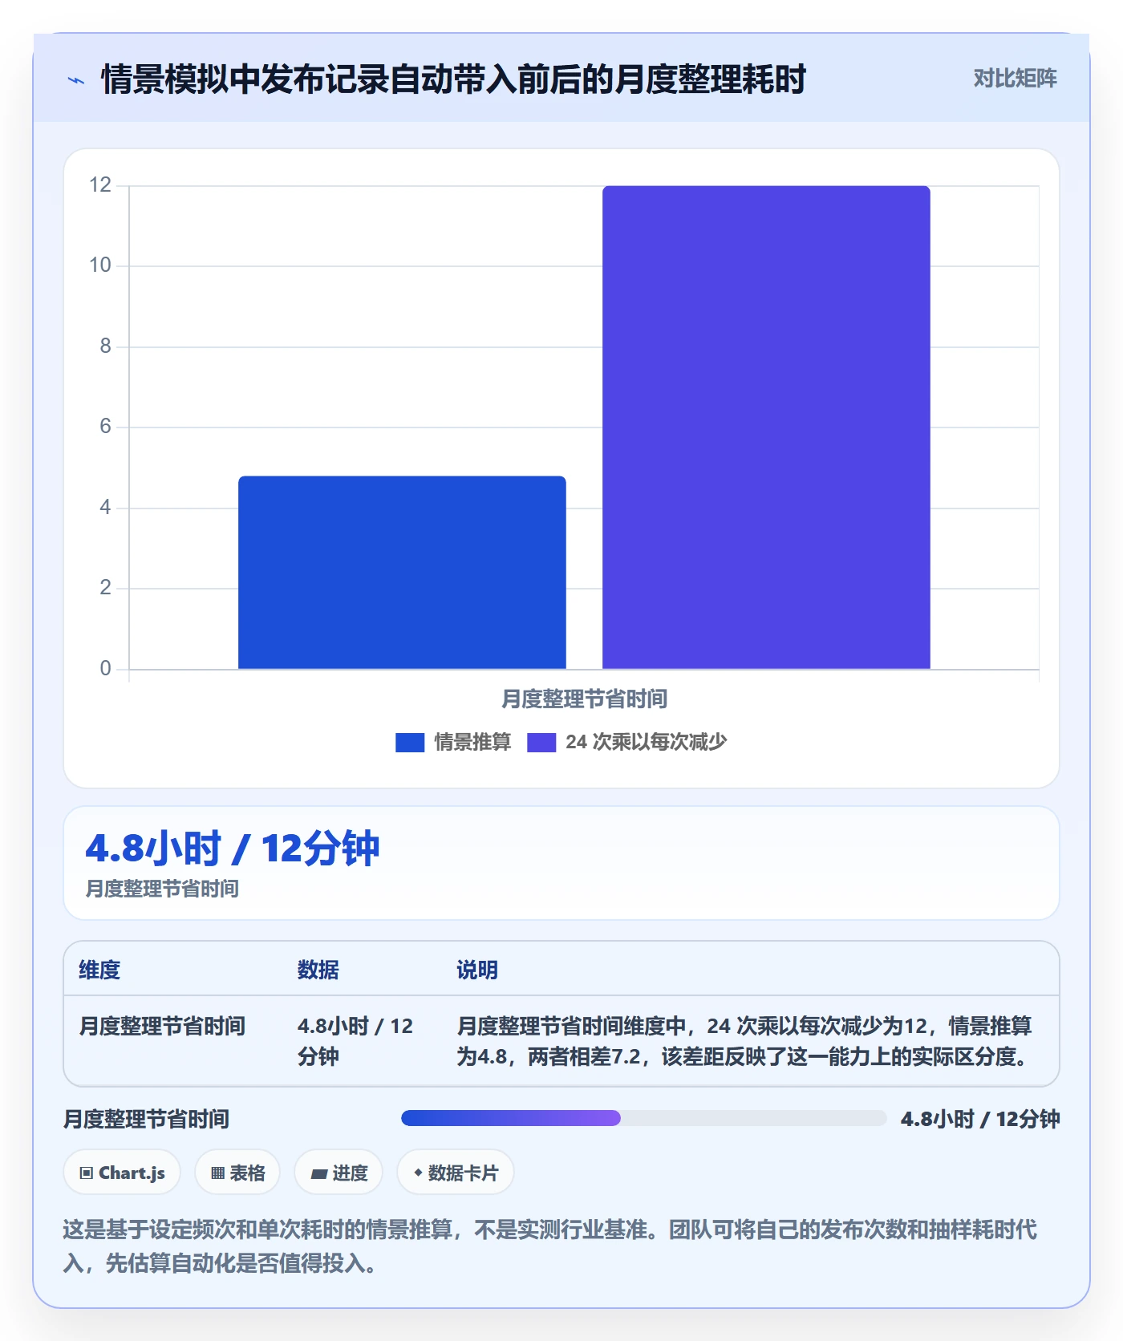Click the y-axis tick label 10
The height and width of the screenshot is (1341, 1123).
tap(100, 265)
